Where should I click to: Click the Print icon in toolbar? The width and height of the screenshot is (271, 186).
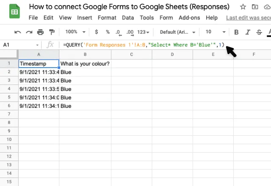[41, 32]
